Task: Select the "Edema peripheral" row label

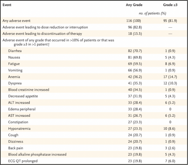Action: pos(22,109)
